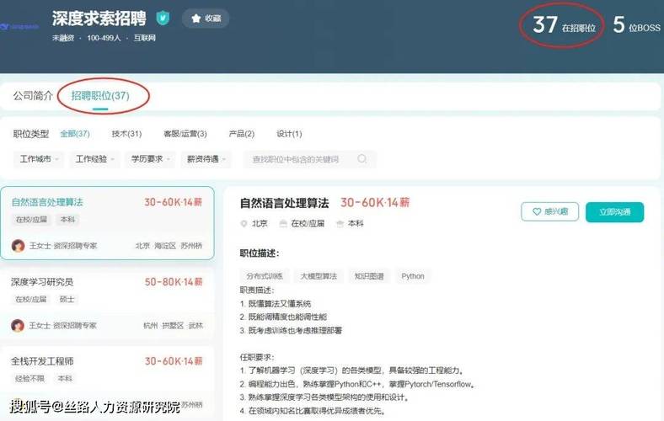Click the 职位描述 heading
Screen dimensions: 664x421
tap(260, 253)
